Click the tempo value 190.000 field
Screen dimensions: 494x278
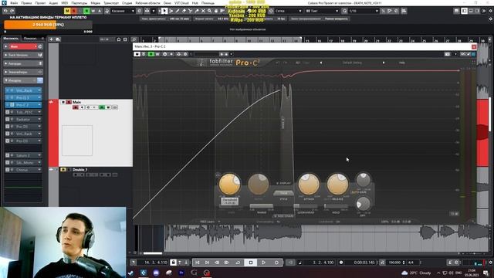pos(394,263)
